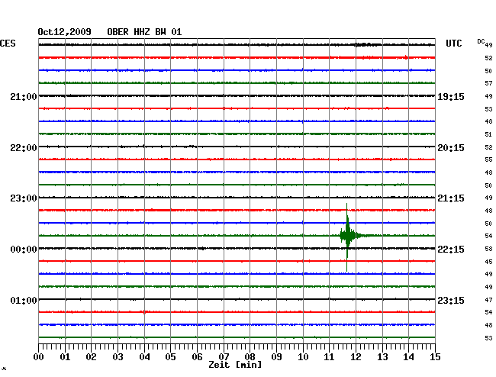The height and width of the screenshot is (377, 496).
Task: Click the 23:15 UTC time label
Action: tap(451, 300)
